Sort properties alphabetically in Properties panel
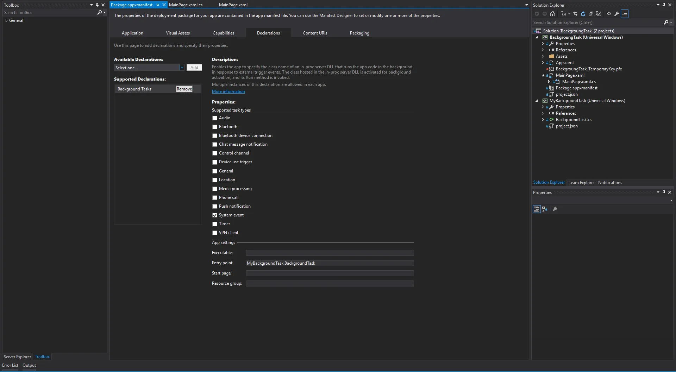Screen dimensions: 676x372 (544, 209)
